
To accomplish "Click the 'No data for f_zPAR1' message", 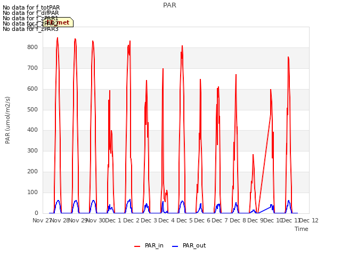I will pos(30,18).
